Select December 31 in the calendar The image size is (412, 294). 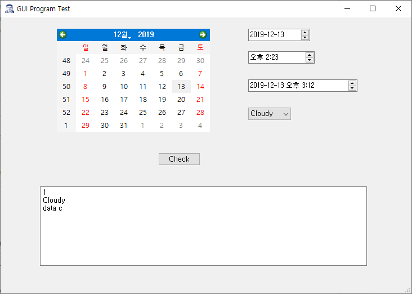click(123, 126)
